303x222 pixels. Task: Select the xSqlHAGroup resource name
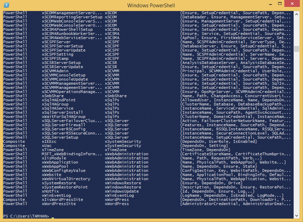55,104
